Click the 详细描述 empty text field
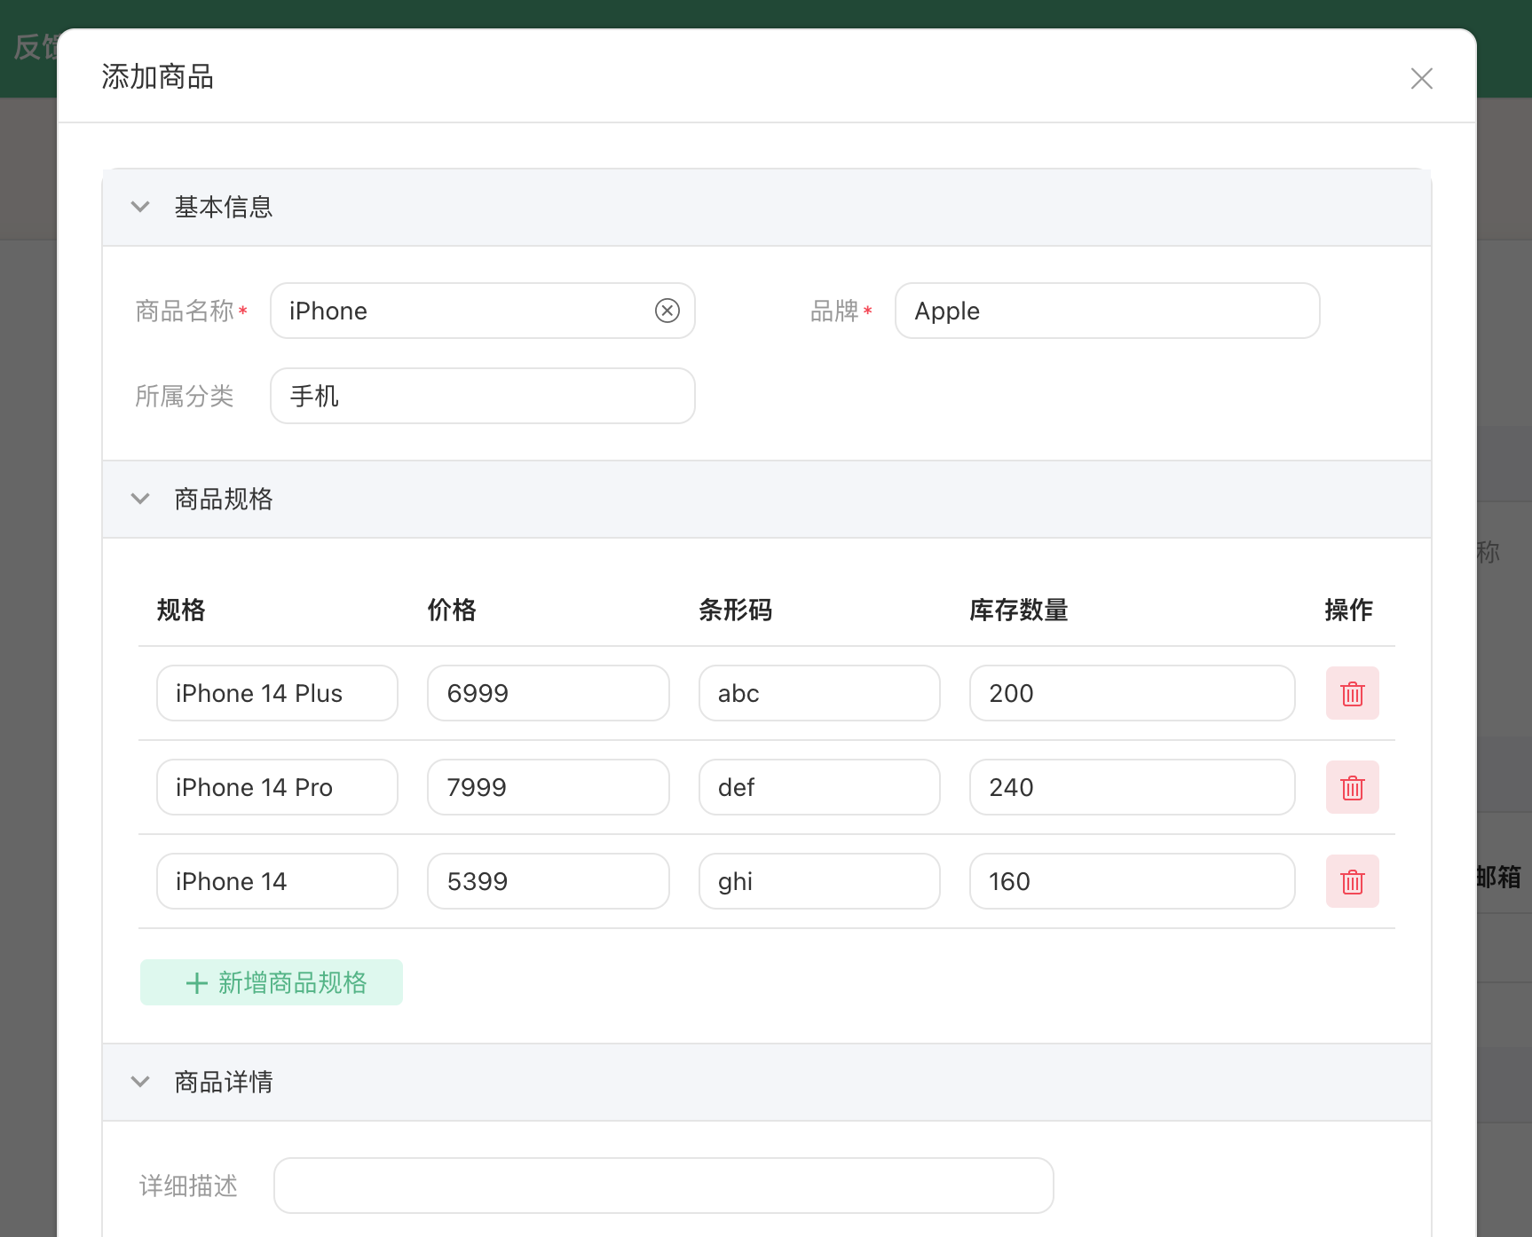Image resolution: width=1532 pixels, height=1237 pixels. (x=663, y=1186)
